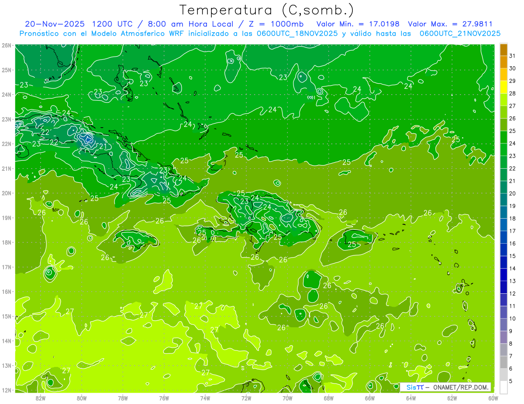Click the "25N" latitude label

[7, 70]
